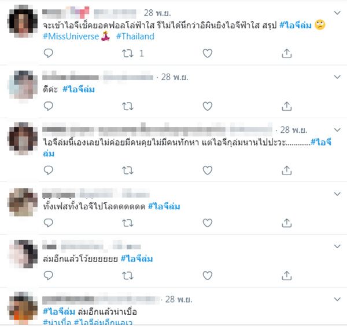Screen dimensions: 347x327
Task: Like the first tweet mentioning #MissUniverse
Action: click(208, 53)
